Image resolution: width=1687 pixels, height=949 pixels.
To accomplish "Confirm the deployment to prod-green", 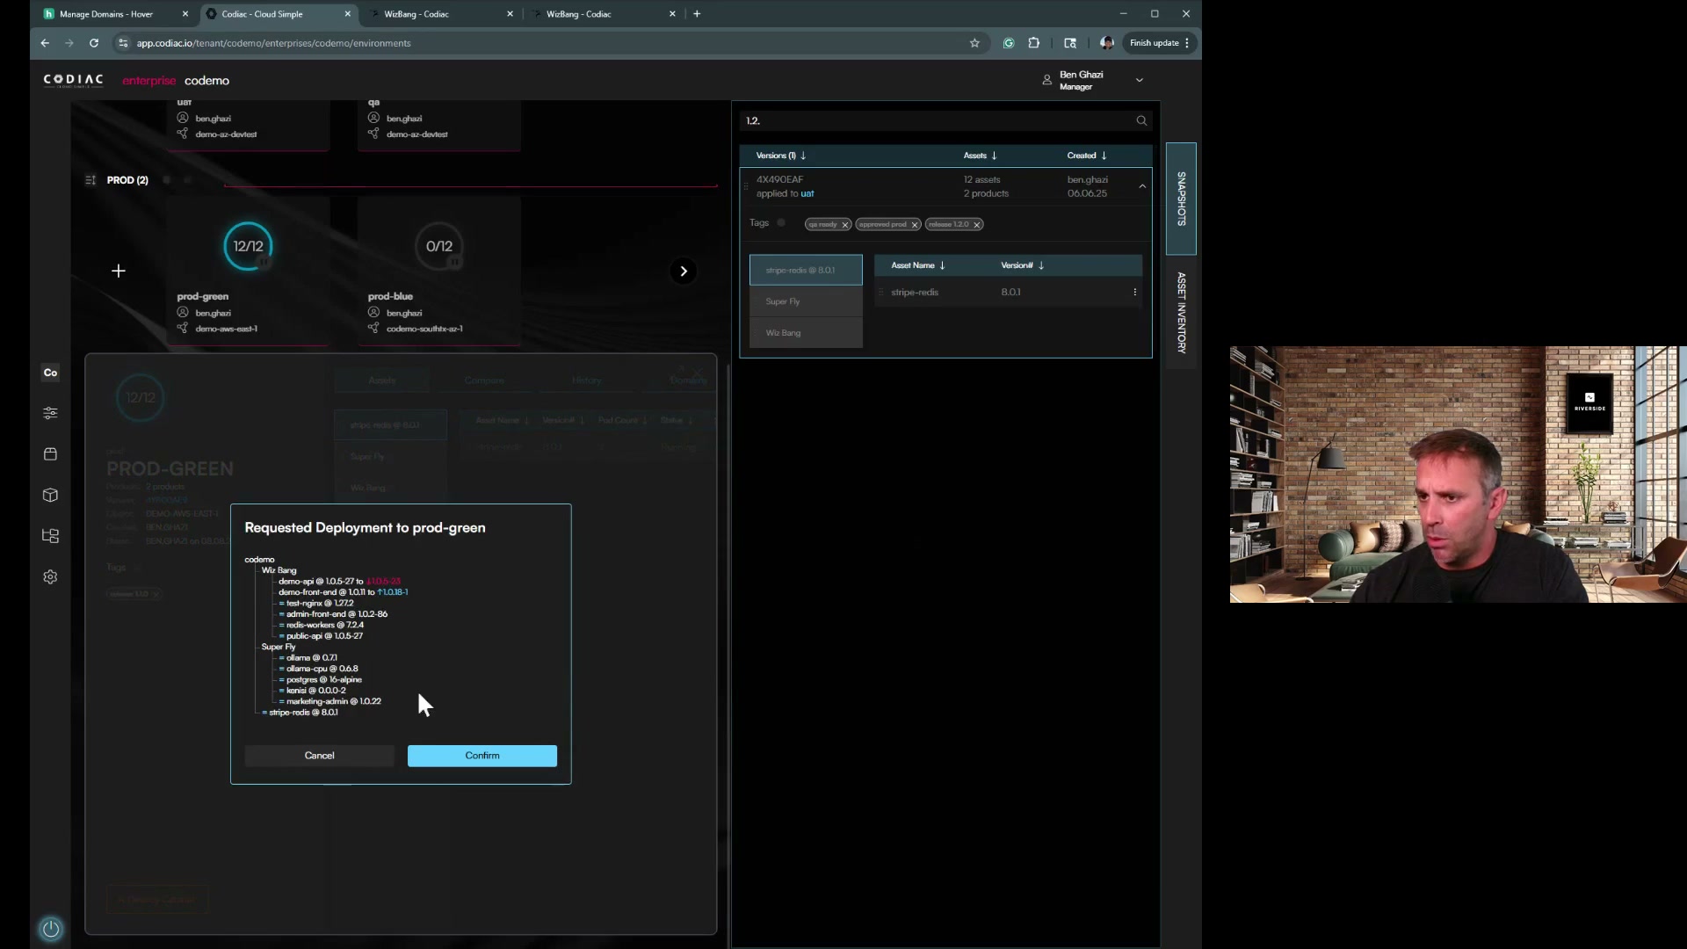I will click(481, 756).
